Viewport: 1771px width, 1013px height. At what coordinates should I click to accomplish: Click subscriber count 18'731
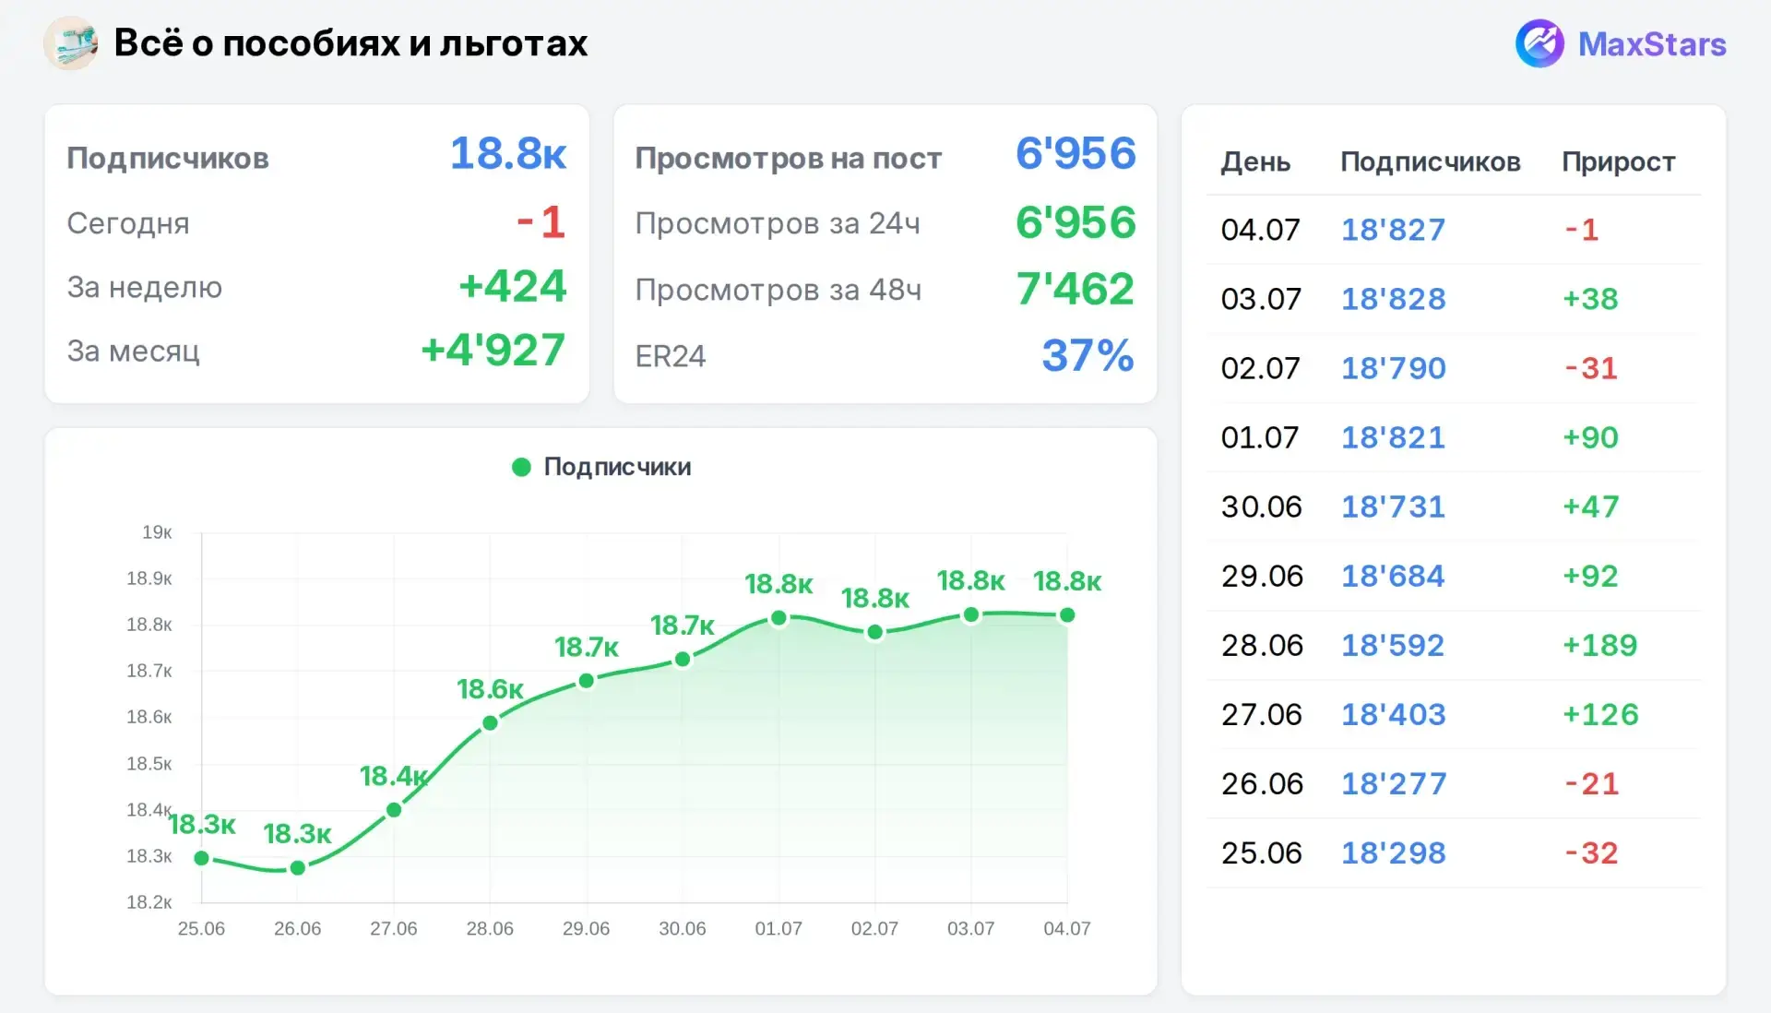coord(1393,506)
